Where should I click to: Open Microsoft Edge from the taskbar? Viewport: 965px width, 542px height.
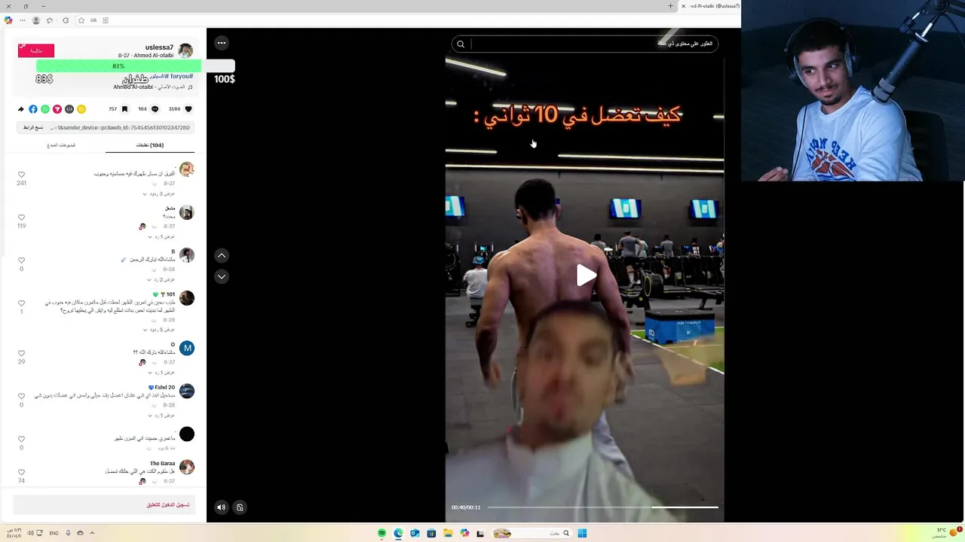[x=398, y=533]
